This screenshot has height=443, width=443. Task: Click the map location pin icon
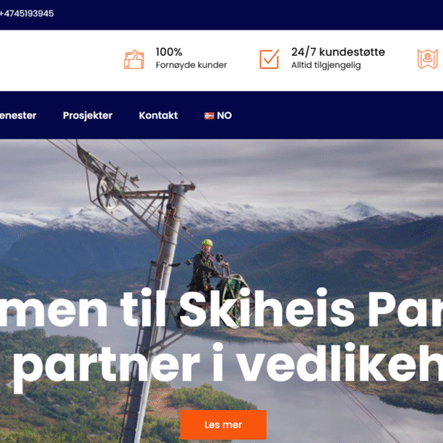[x=427, y=59]
